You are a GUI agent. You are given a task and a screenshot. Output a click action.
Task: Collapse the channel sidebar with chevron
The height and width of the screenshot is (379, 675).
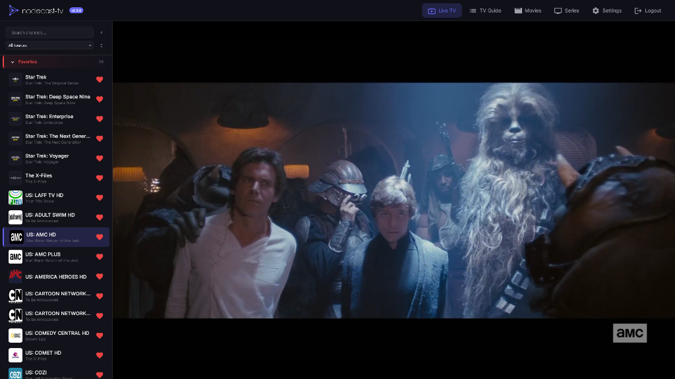click(102, 32)
